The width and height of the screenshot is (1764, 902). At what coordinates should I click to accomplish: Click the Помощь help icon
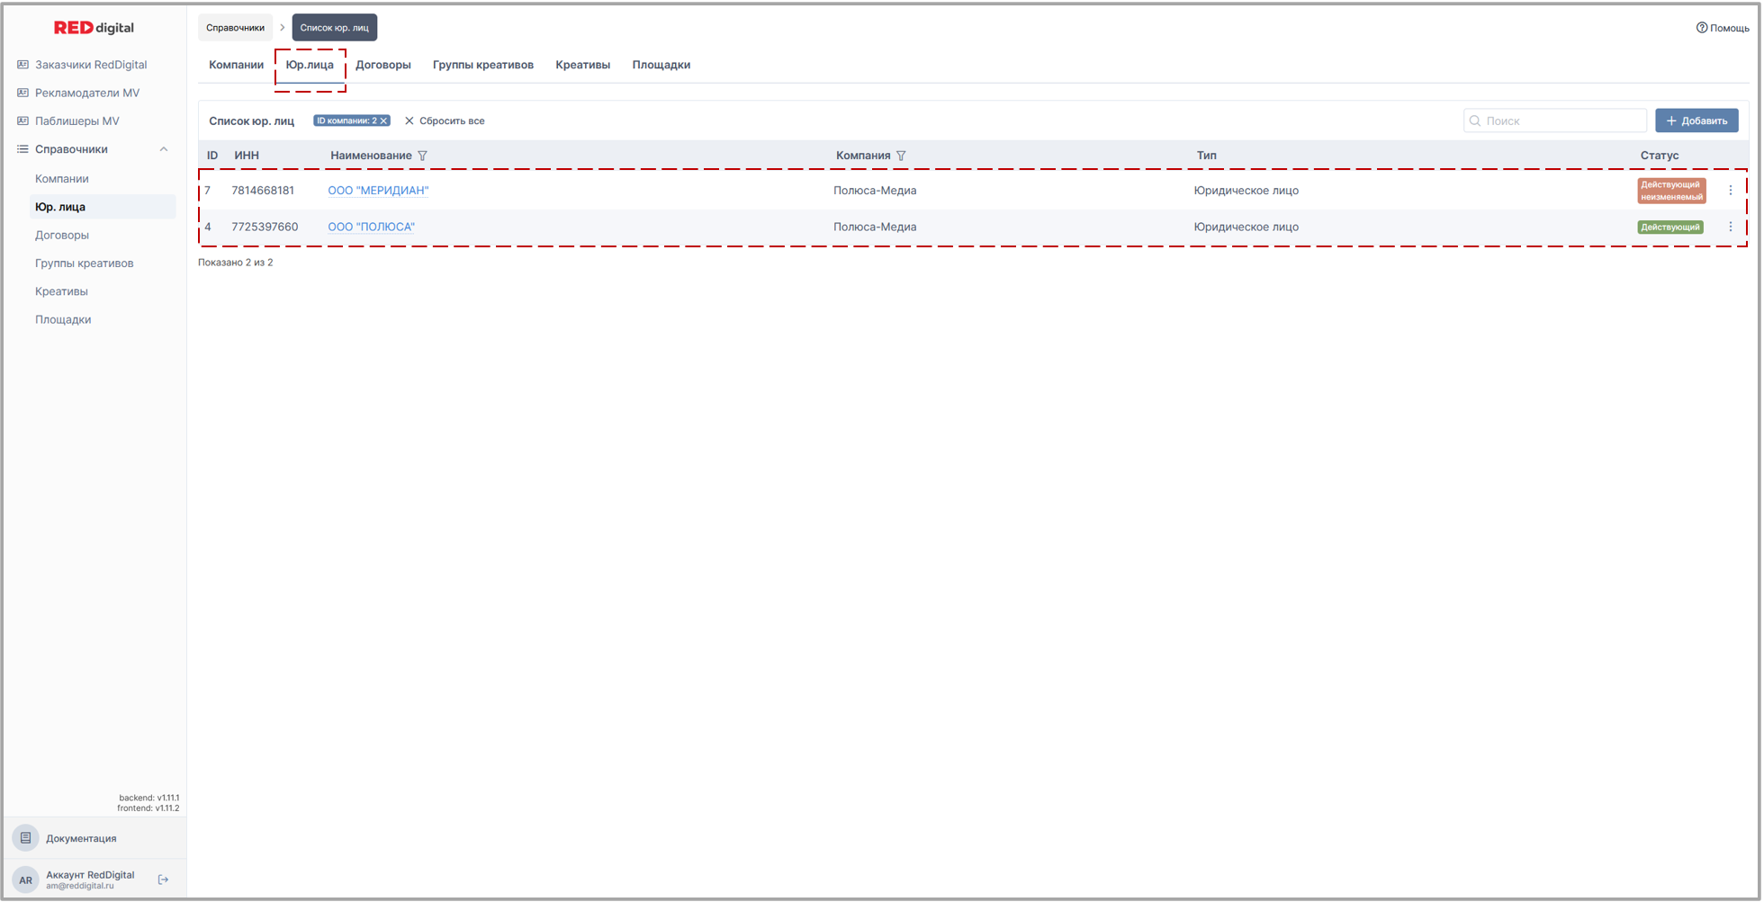1701,28
